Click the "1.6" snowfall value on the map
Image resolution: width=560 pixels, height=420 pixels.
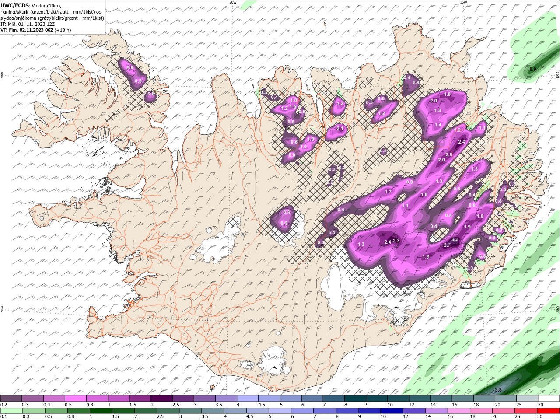pos(426,257)
